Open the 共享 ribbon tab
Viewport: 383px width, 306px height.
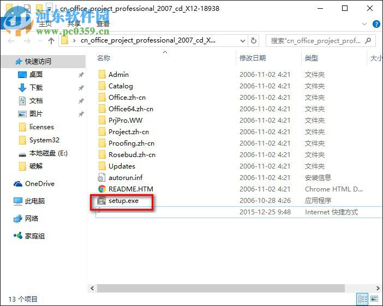(x=74, y=23)
